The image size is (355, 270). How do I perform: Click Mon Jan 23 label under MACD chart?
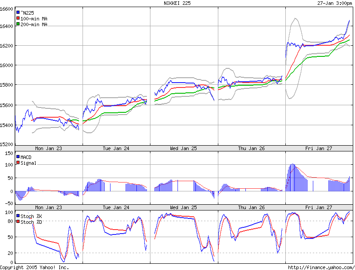[48, 207]
